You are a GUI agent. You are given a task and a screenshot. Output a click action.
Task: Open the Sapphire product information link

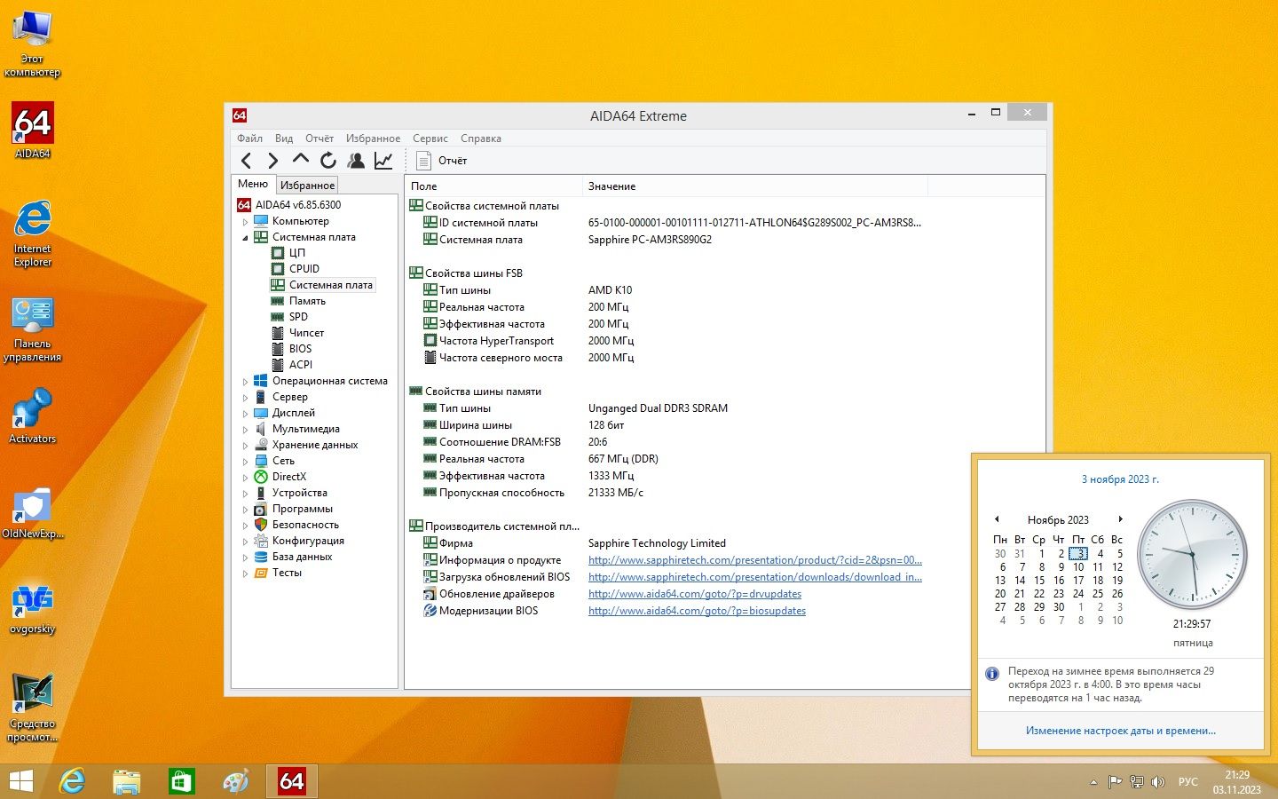(755, 560)
